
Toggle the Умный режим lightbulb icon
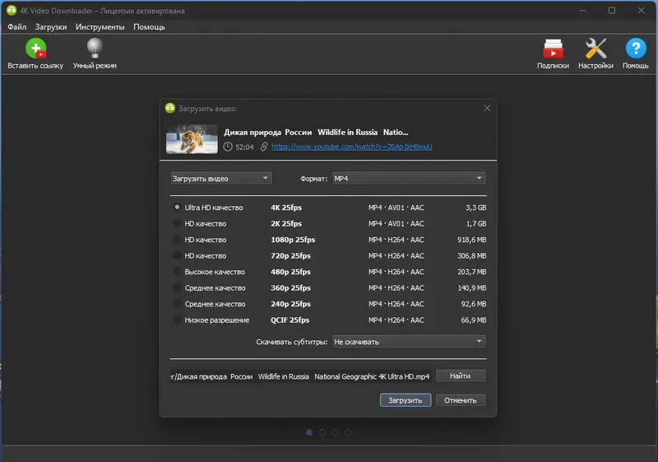coord(95,48)
